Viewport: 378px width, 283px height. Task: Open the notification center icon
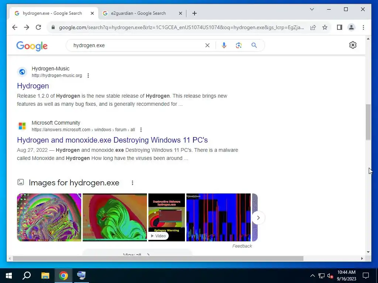[x=366, y=276]
